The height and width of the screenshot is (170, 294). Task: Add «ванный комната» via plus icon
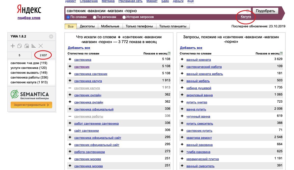(x=182, y=59)
